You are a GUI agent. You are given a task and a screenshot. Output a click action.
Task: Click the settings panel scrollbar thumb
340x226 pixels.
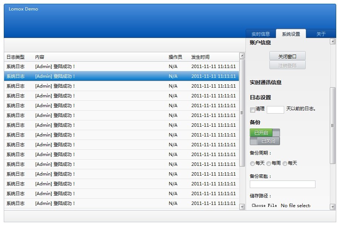tap(332, 125)
